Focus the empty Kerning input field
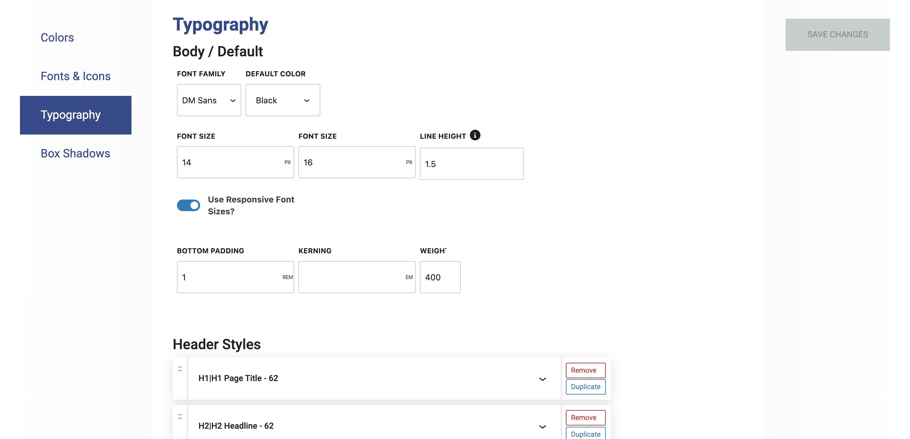The width and height of the screenshot is (910, 439). pos(352,277)
